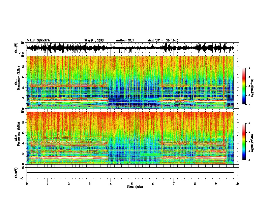Click the "6" kHz tick label of the ch.2 spectrogram
This screenshot has width=267, height=206.
click(x=24, y=133)
